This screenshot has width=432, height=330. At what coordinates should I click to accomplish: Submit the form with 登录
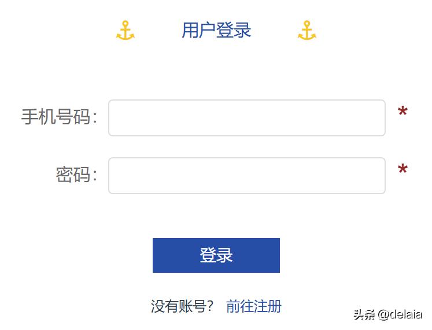tap(216, 255)
